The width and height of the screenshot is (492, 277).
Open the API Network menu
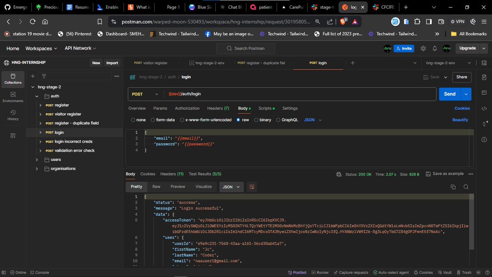click(80, 48)
